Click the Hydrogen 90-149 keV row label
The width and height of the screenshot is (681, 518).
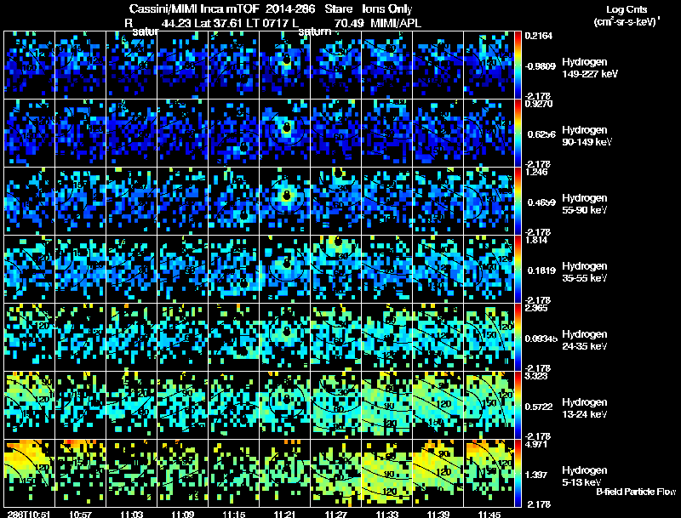click(x=587, y=136)
